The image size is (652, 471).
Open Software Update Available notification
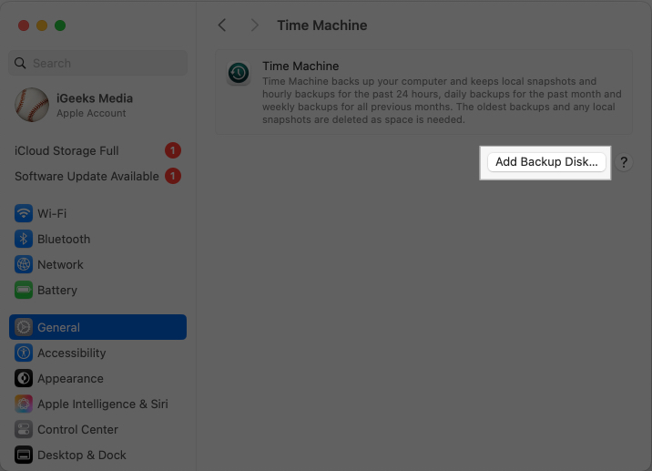pyautogui.click(x=97, y=177)
